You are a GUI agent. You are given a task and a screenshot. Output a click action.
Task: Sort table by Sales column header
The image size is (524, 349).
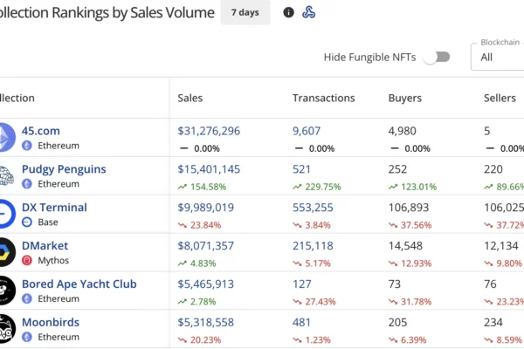[x=190, y=98]
